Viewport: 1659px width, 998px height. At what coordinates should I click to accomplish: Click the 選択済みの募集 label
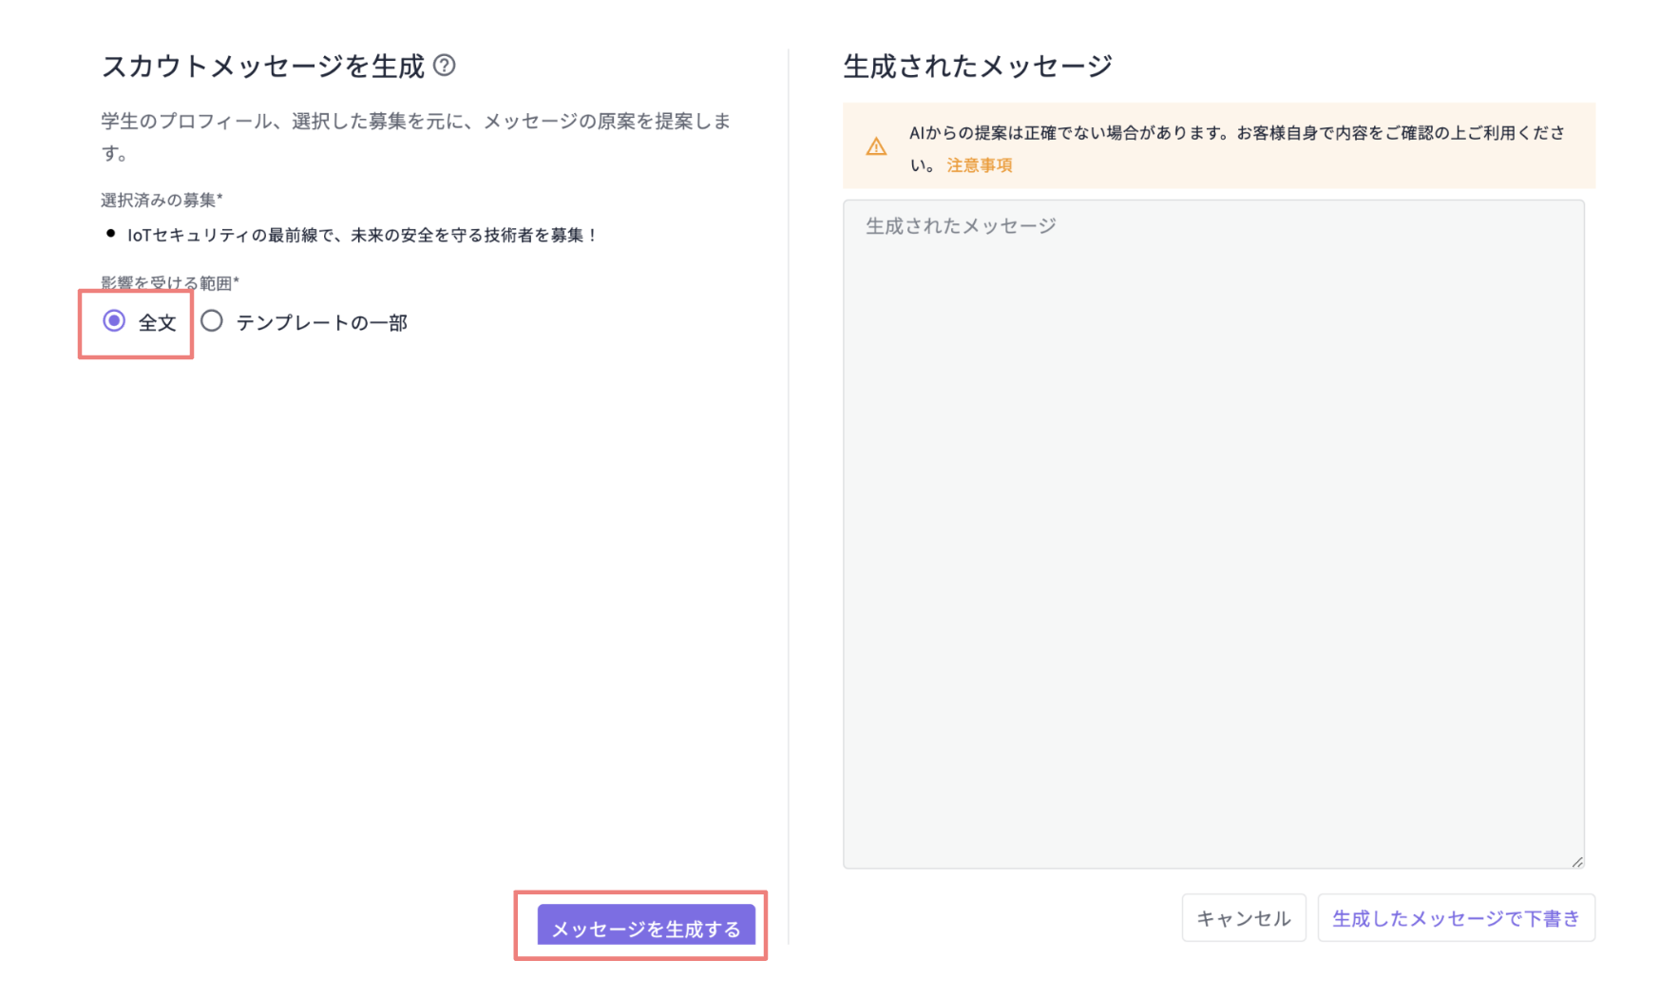point(152,199)
